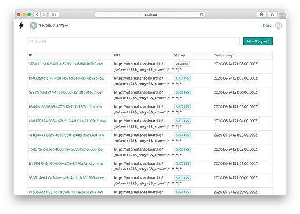
Task: Open request ID starting b8d4ed66
Action: point(66,106)
